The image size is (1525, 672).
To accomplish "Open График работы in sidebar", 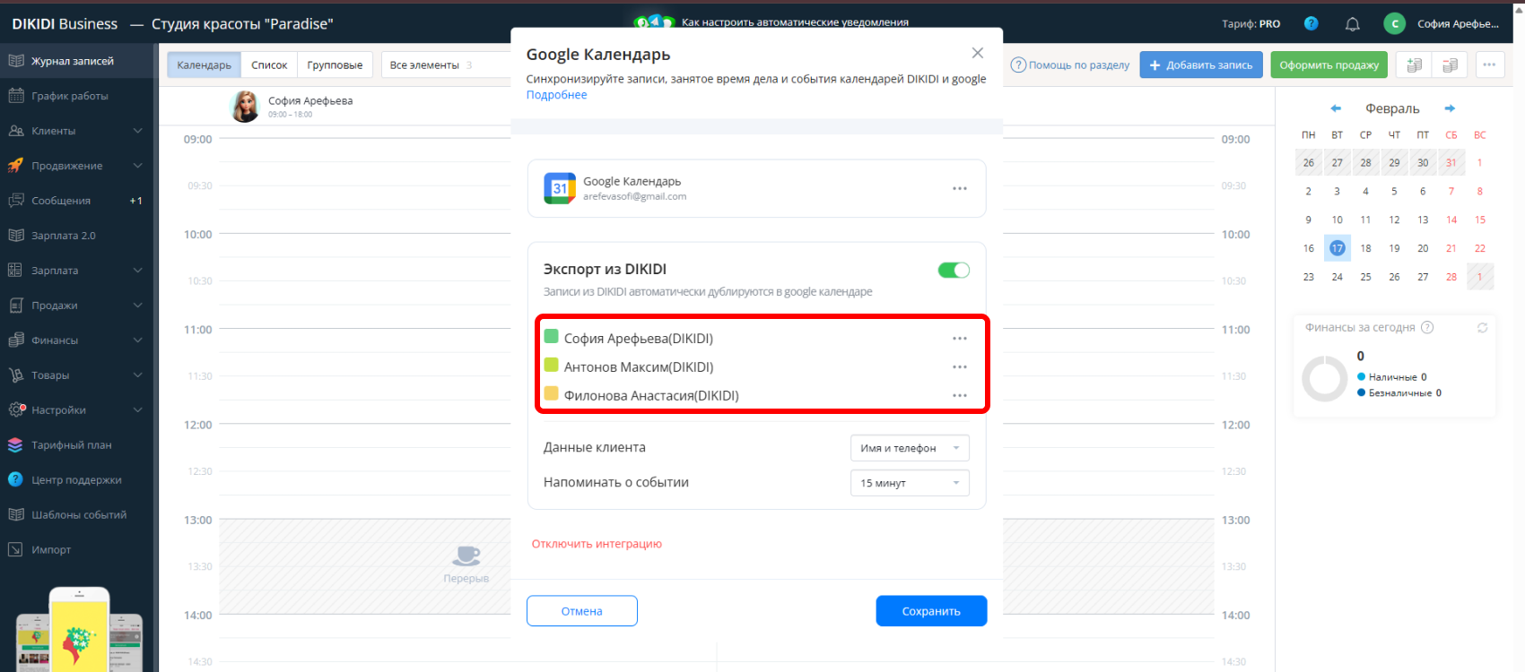I will point(69,96).
